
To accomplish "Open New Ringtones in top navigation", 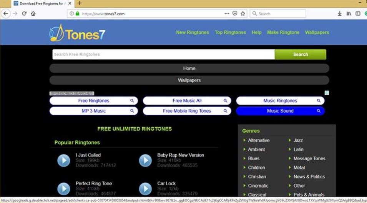I will pos(193,32).
